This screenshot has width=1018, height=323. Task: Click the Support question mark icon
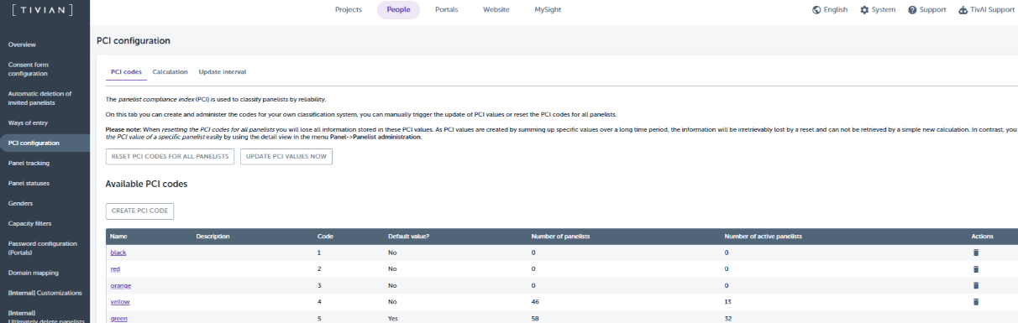coord(911,10)
